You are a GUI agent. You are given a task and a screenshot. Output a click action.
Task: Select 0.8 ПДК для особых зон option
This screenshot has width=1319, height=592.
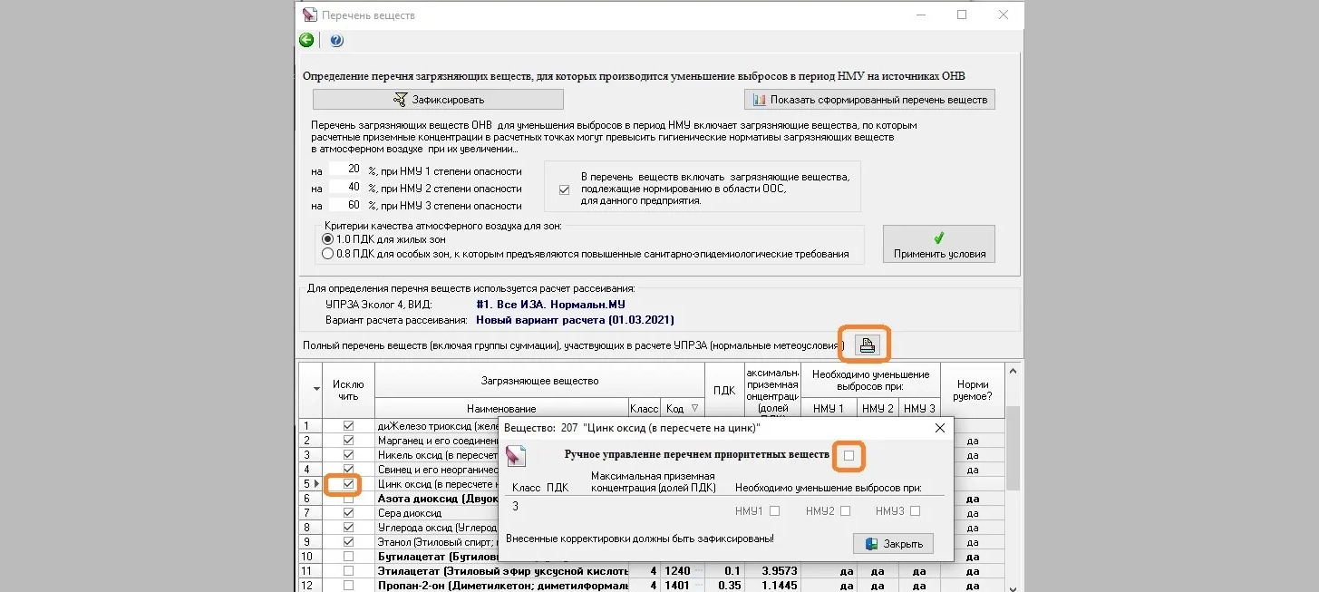point(586,254)
